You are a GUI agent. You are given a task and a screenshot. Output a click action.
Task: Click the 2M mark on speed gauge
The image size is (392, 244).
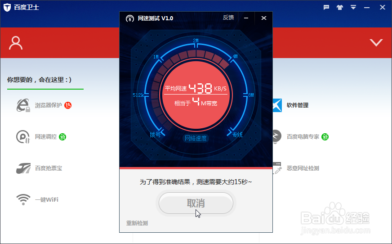pyautogui.click(x=196, y=41)
